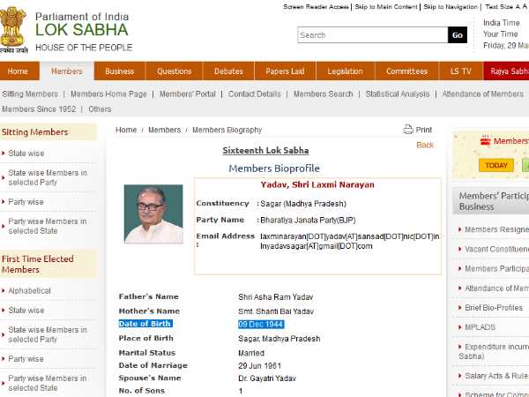Open Salary Acts & Rules sidebar link
The width and height of the screenshot is (529, 397).
tap(496, 376)
